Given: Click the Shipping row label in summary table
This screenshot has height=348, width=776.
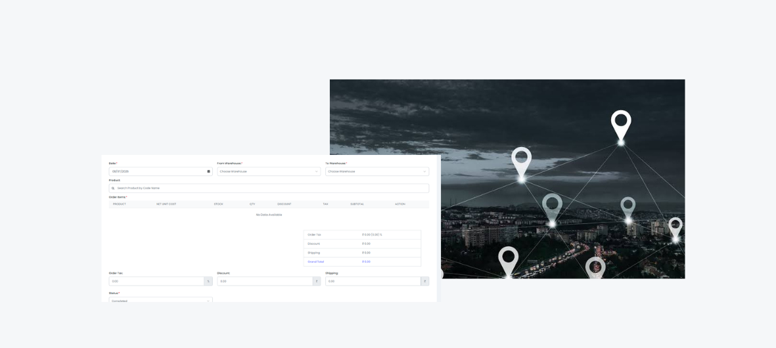Looking at the screenshot, I should (x=314, y=253).
